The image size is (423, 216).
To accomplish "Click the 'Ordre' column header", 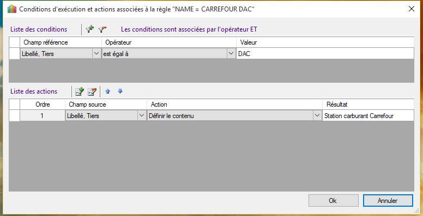I will click(x=43, y=104).
